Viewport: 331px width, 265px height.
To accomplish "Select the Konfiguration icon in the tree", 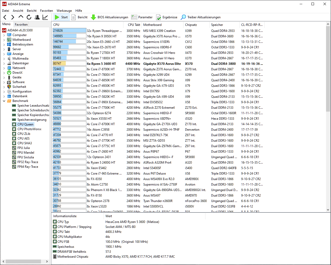I will 9,91.
